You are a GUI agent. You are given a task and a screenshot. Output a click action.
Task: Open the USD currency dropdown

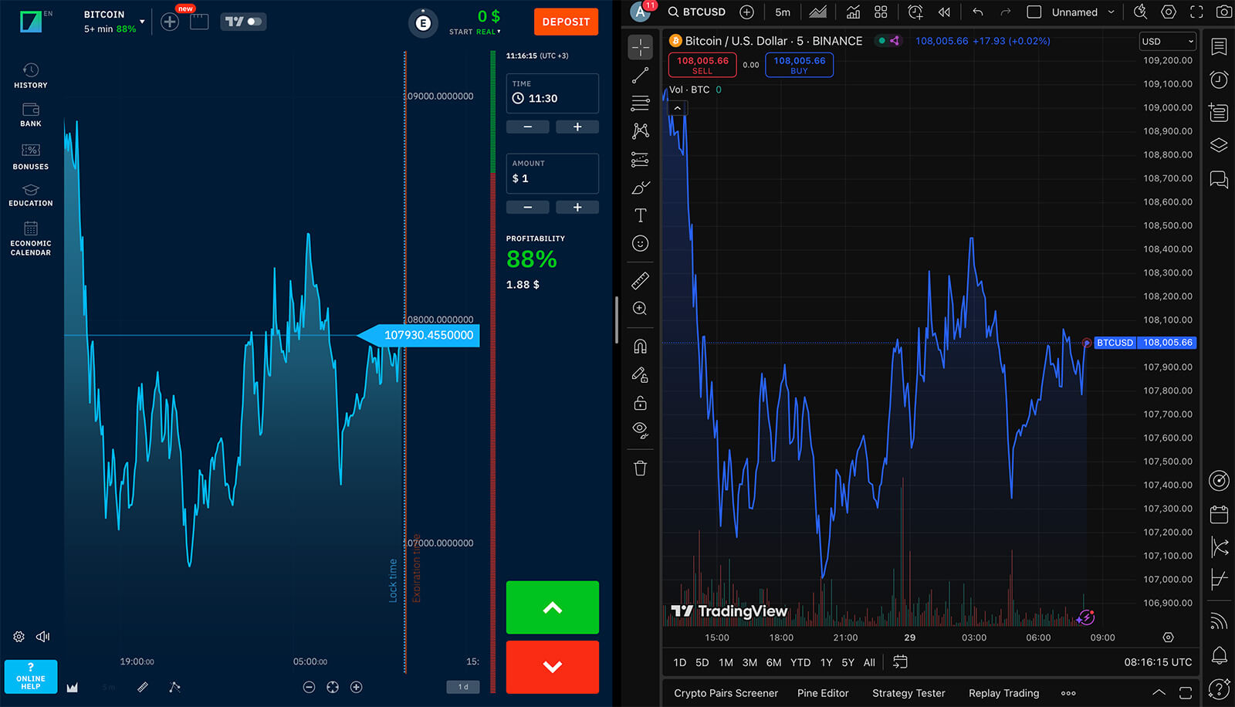click(1167, 42)
